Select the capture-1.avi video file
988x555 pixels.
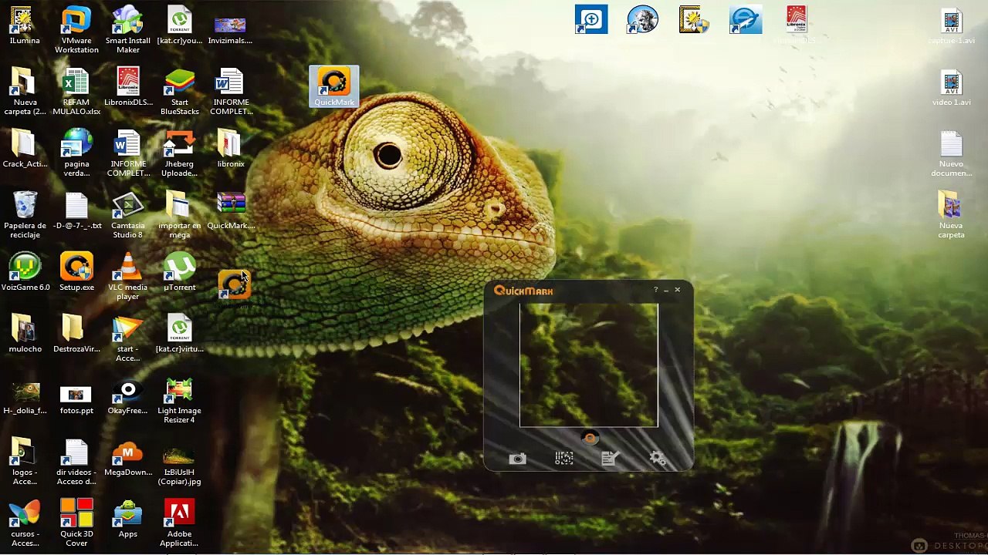[x=951, y=25]
